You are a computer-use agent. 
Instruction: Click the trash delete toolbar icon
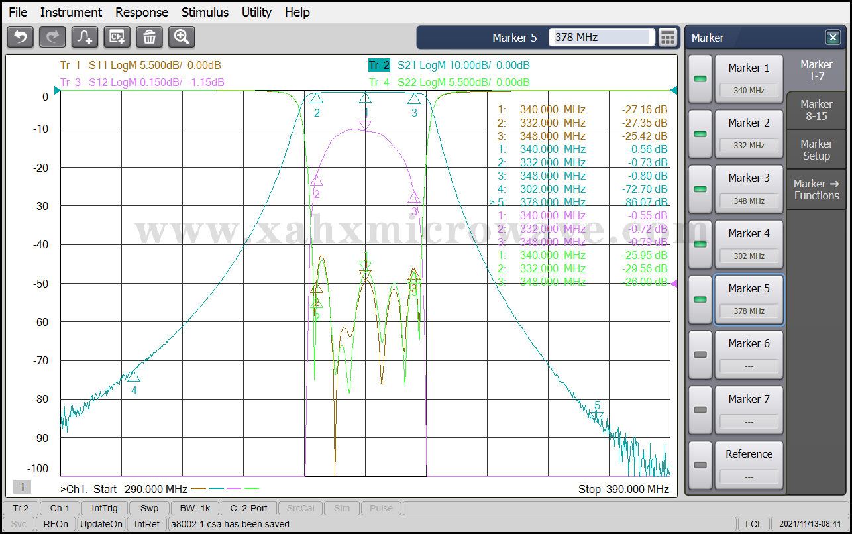tap(150, 37)
